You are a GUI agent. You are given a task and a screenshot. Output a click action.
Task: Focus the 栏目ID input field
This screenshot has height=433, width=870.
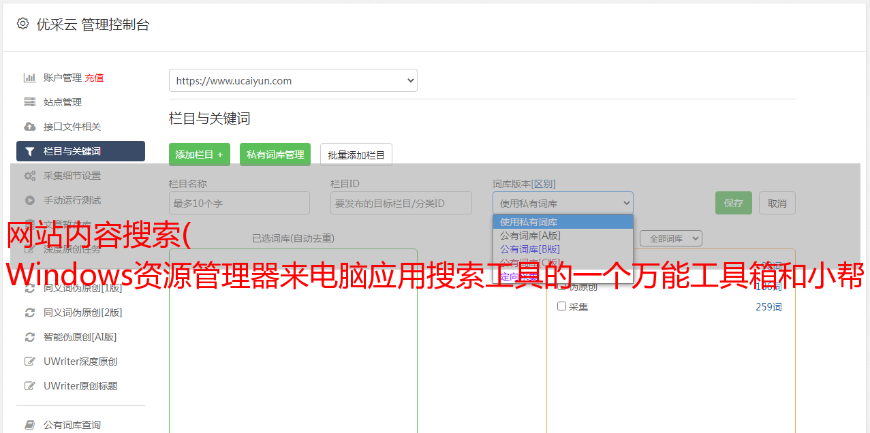[401, 203]
